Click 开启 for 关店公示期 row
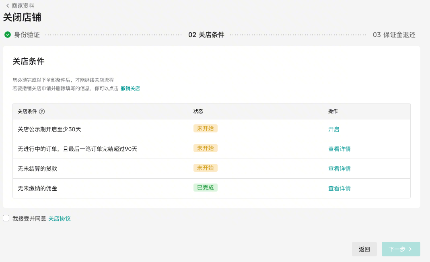 pyautogui.click(x=333, y=129)
